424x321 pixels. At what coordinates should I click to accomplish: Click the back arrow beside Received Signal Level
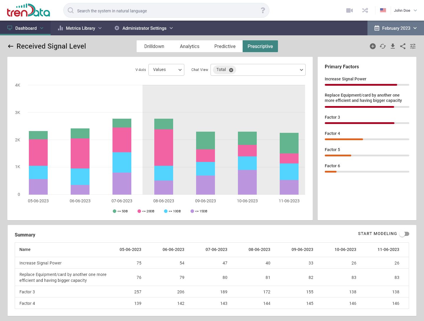(x=11, y=46)
